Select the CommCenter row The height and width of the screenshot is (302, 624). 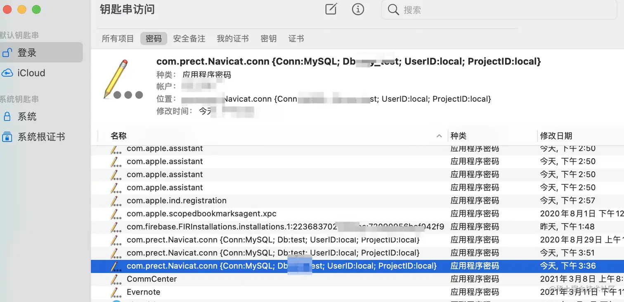pyautogui.click(x=357, y=279)
